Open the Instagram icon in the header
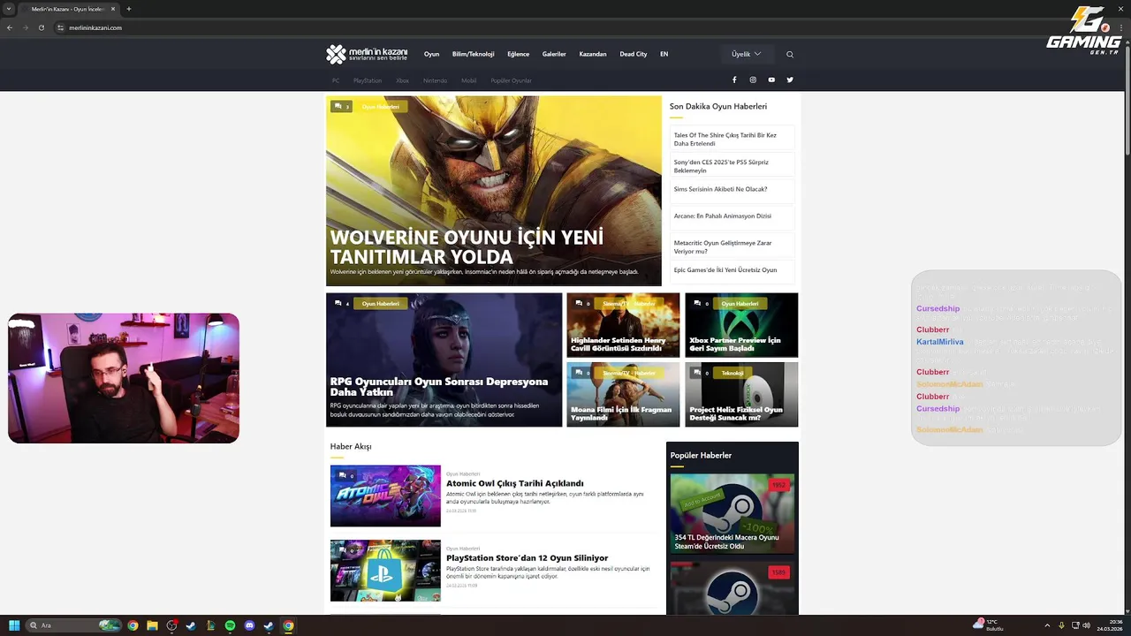This screenshot has width=1131, height=636. click(753, 79)
